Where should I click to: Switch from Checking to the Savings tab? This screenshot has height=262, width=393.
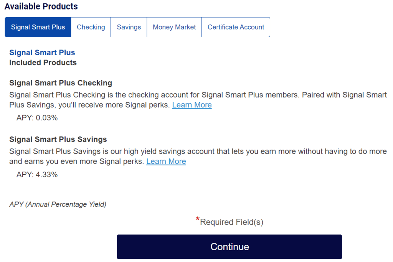[129, 27]
